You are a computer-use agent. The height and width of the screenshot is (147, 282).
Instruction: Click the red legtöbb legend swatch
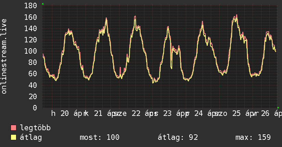[x=14, y=128]
